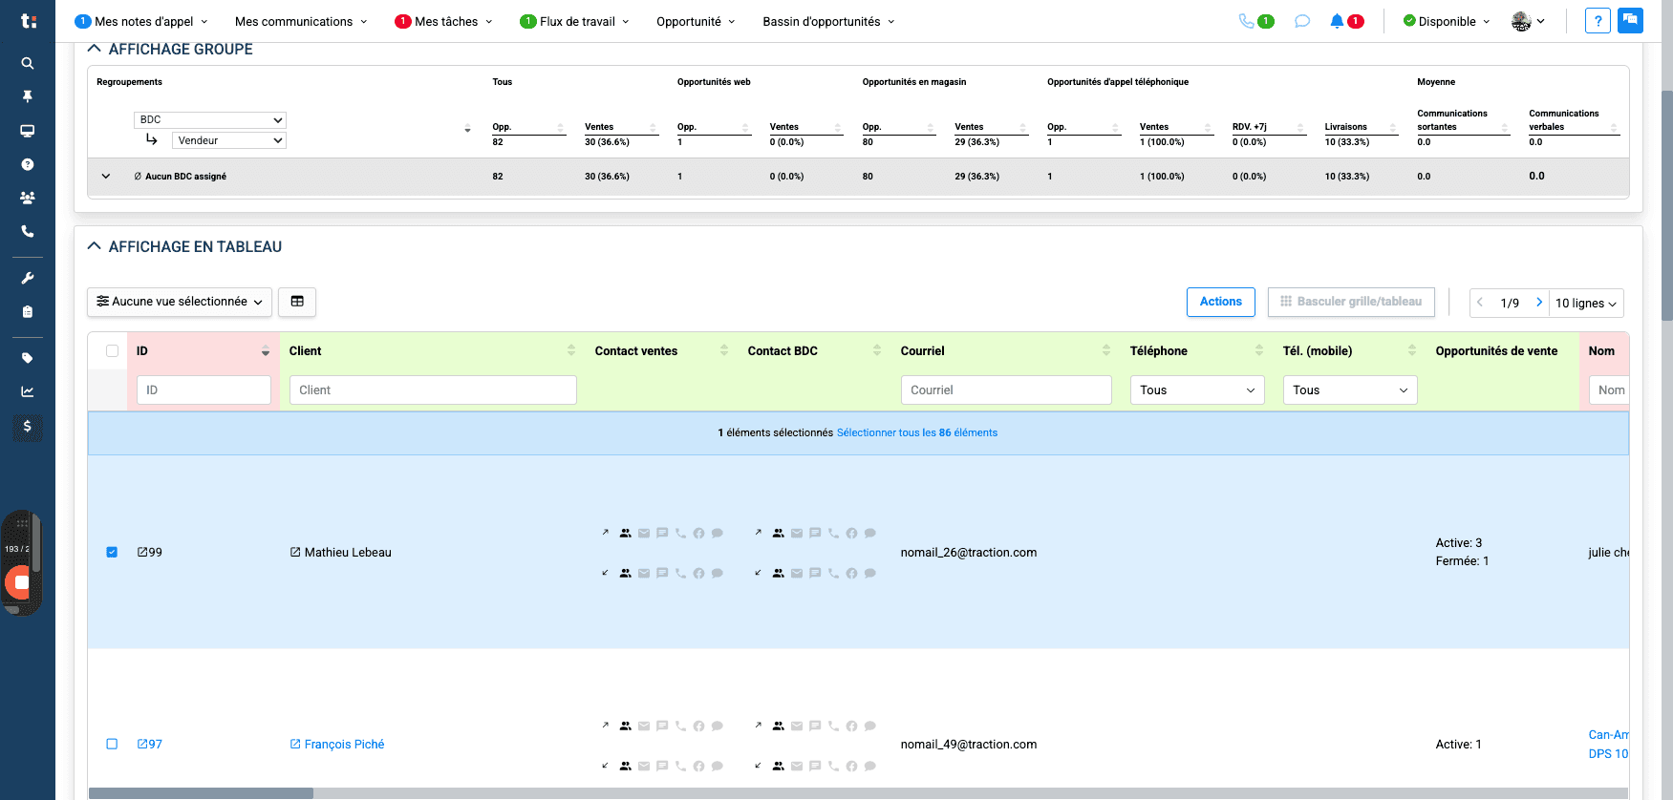Click the traction logo in the sidebar
Screen dimensions: 1673x800
point(28,21)
